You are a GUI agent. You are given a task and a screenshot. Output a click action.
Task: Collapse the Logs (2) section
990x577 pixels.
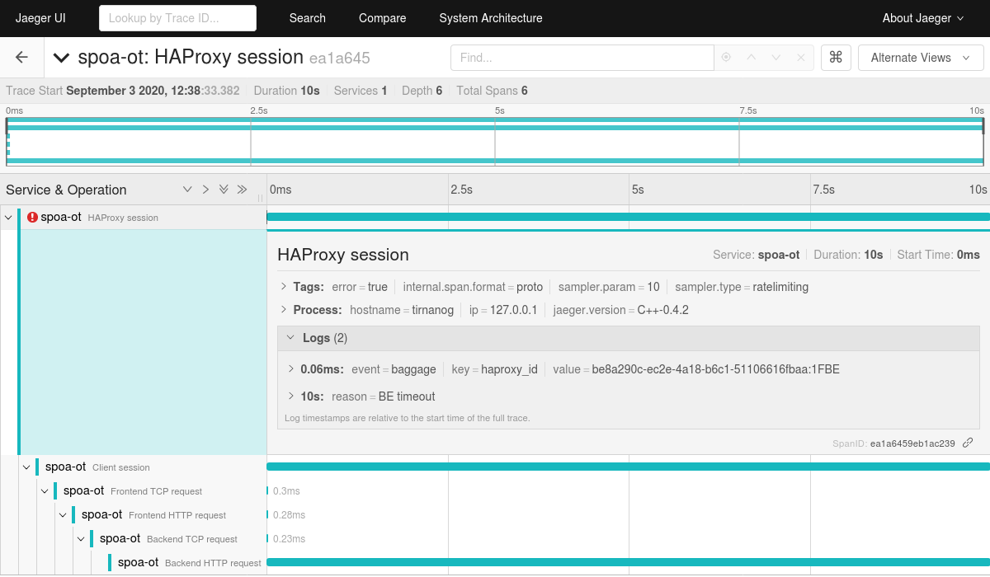(x=290, y=338)
